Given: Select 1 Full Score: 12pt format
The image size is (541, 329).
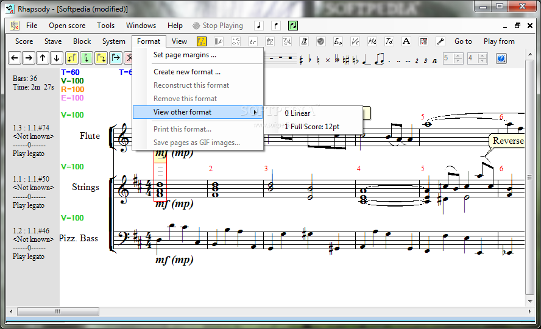Looking at the screenshot, I should point(313,127).
